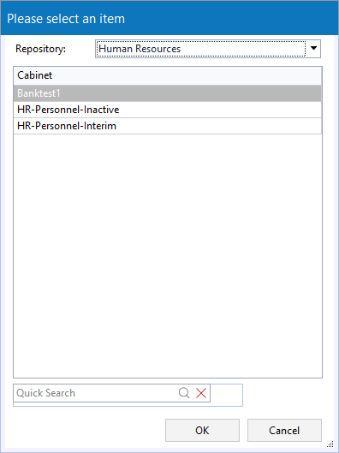Click the 'Please select an item' title bar
339x453 pixels.
coord(169,19)
